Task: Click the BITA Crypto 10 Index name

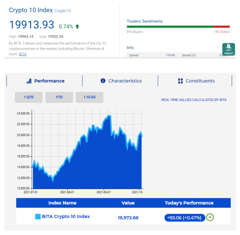Action: (66, 217)
